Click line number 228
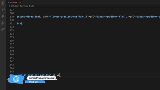Viewport: 160px width, 90px height. coord(12,13)
